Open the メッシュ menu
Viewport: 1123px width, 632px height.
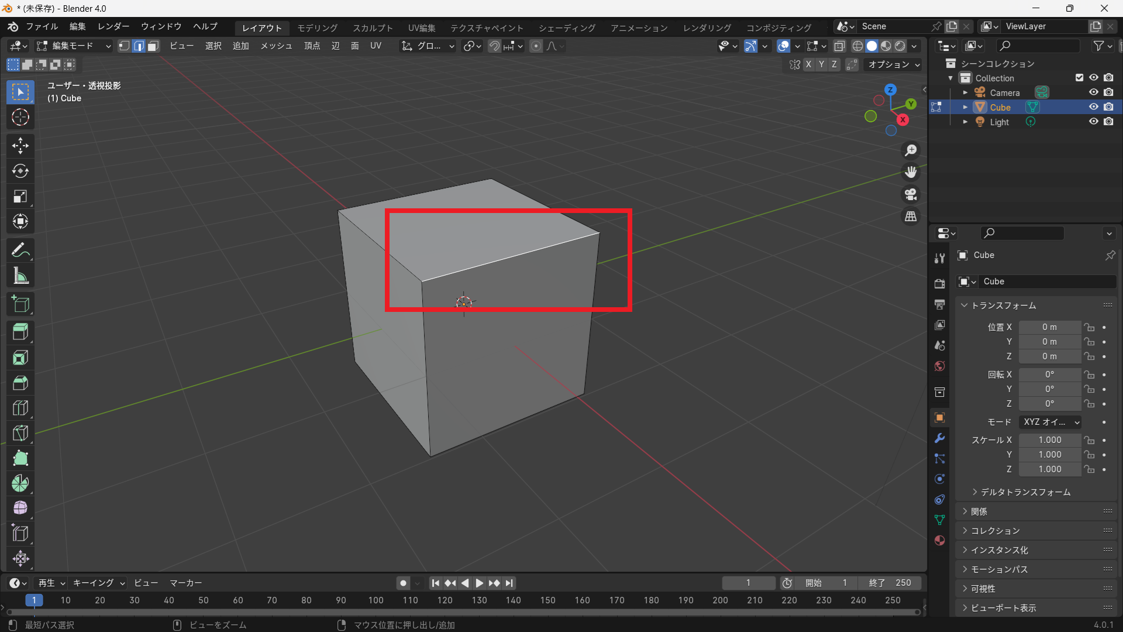pos(276,46)
